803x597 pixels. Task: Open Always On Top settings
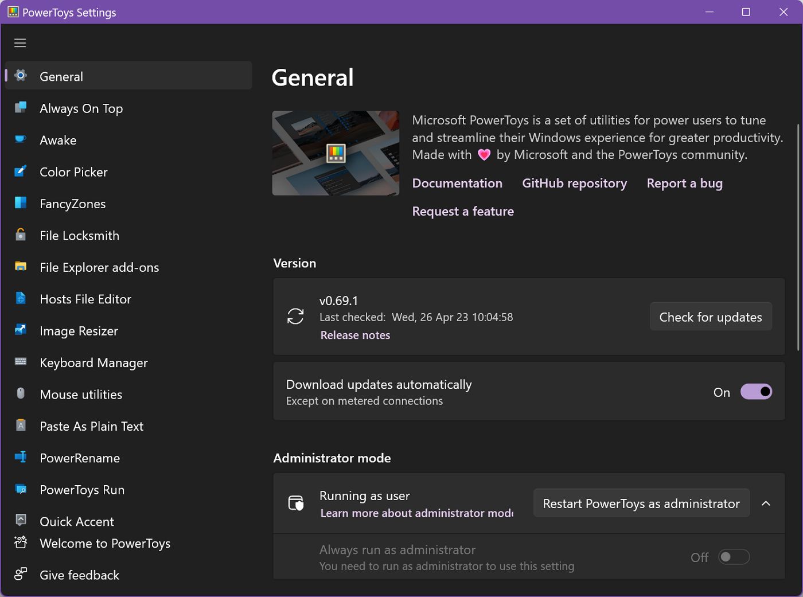coord(128,108)
